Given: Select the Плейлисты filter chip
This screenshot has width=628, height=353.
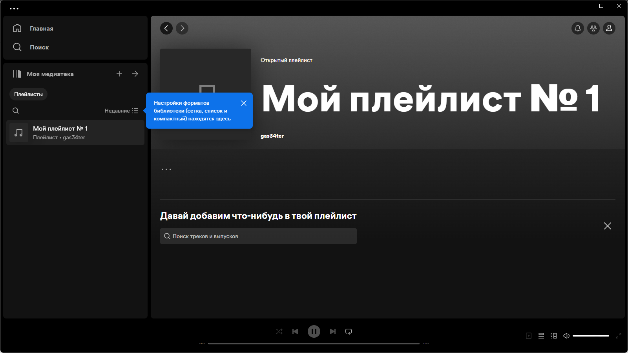Looking at the screenshot, I should 28,94.
